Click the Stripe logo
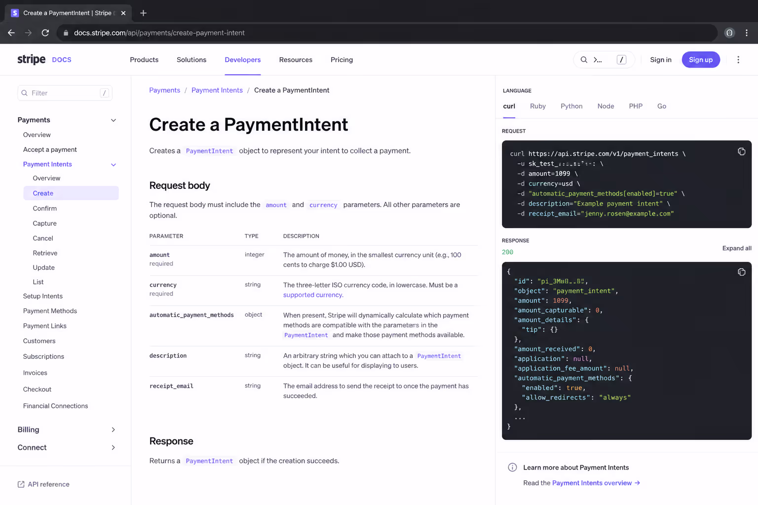 point(32,60)
